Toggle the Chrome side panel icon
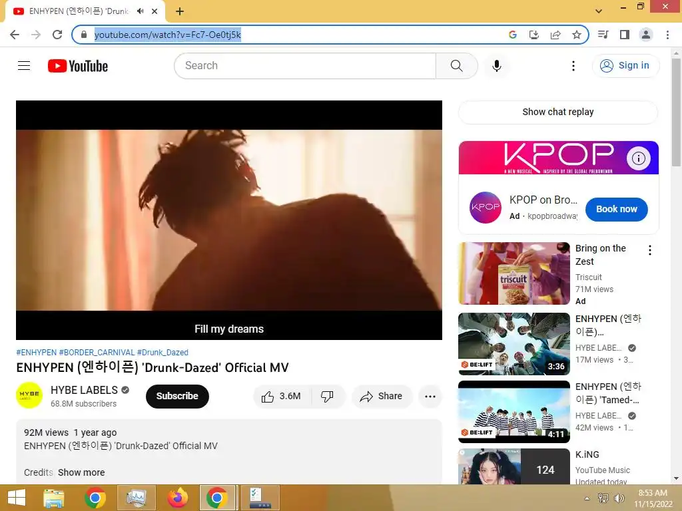The image size is (682, 511). point(625,35)
